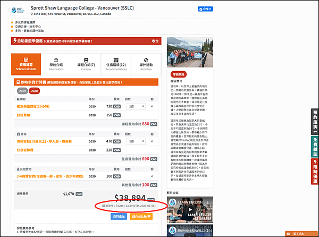Toggle the 2-4 week material fee checkbox

(152, 176)
